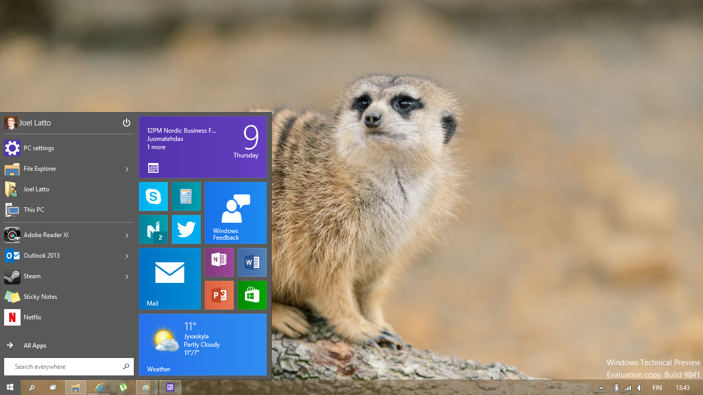Click the Search everywhere input box

point(64,367)
